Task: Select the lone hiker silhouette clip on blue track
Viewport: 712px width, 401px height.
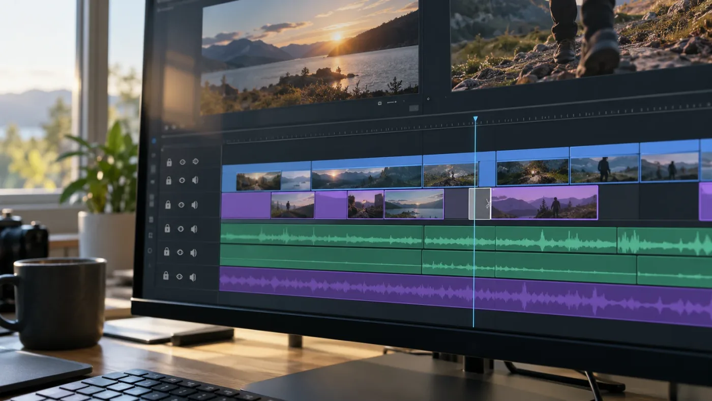Action: pyautogui.click(x=604, y=164)
